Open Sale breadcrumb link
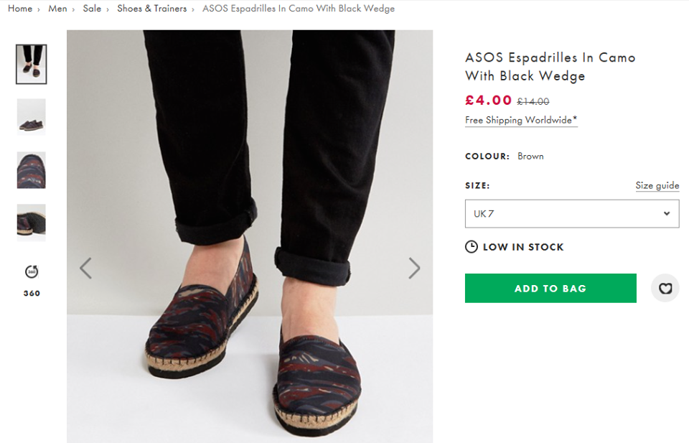The width and height of the screenshot is (689, 443). (92, 9)
